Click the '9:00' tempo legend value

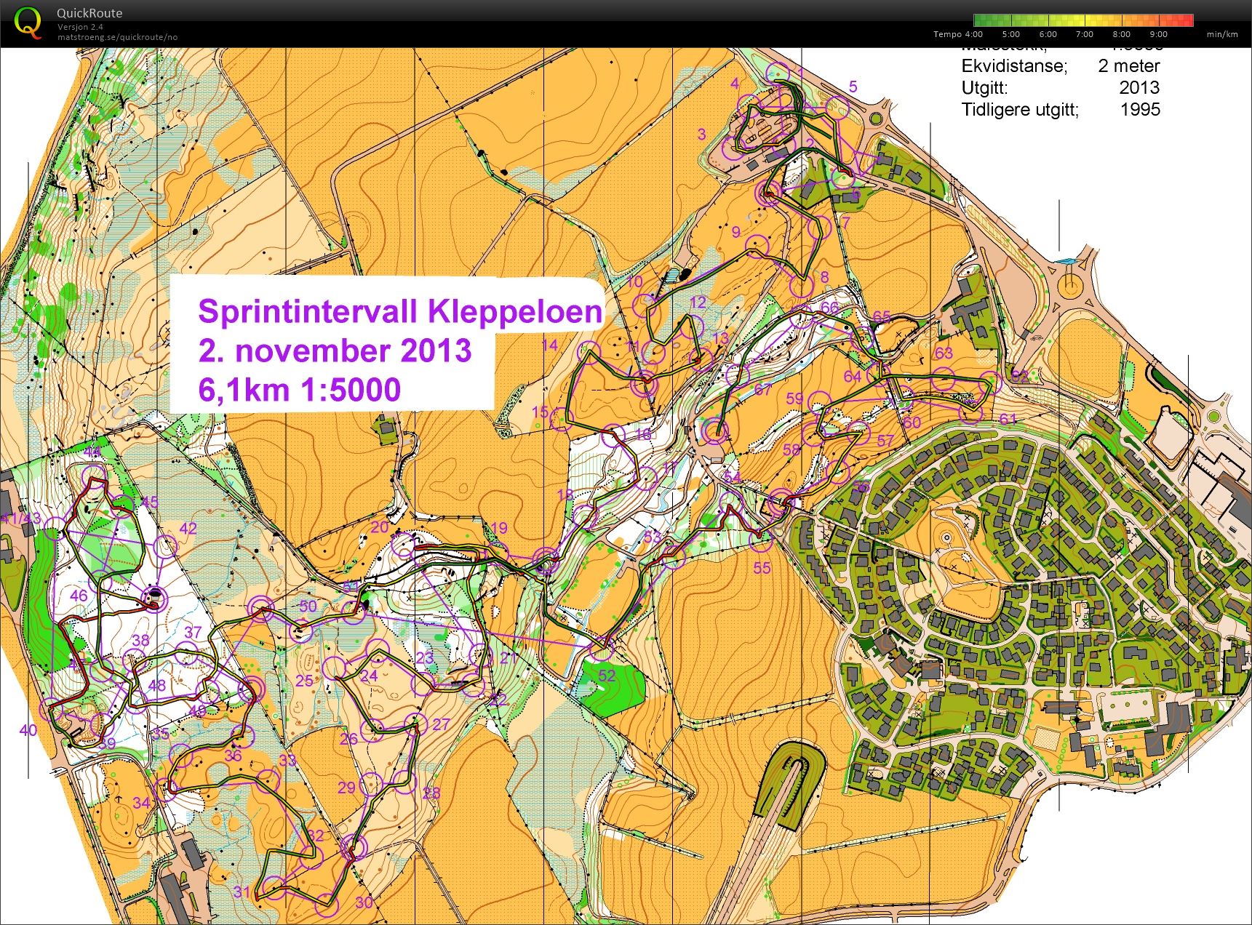tap(1158, 34)
